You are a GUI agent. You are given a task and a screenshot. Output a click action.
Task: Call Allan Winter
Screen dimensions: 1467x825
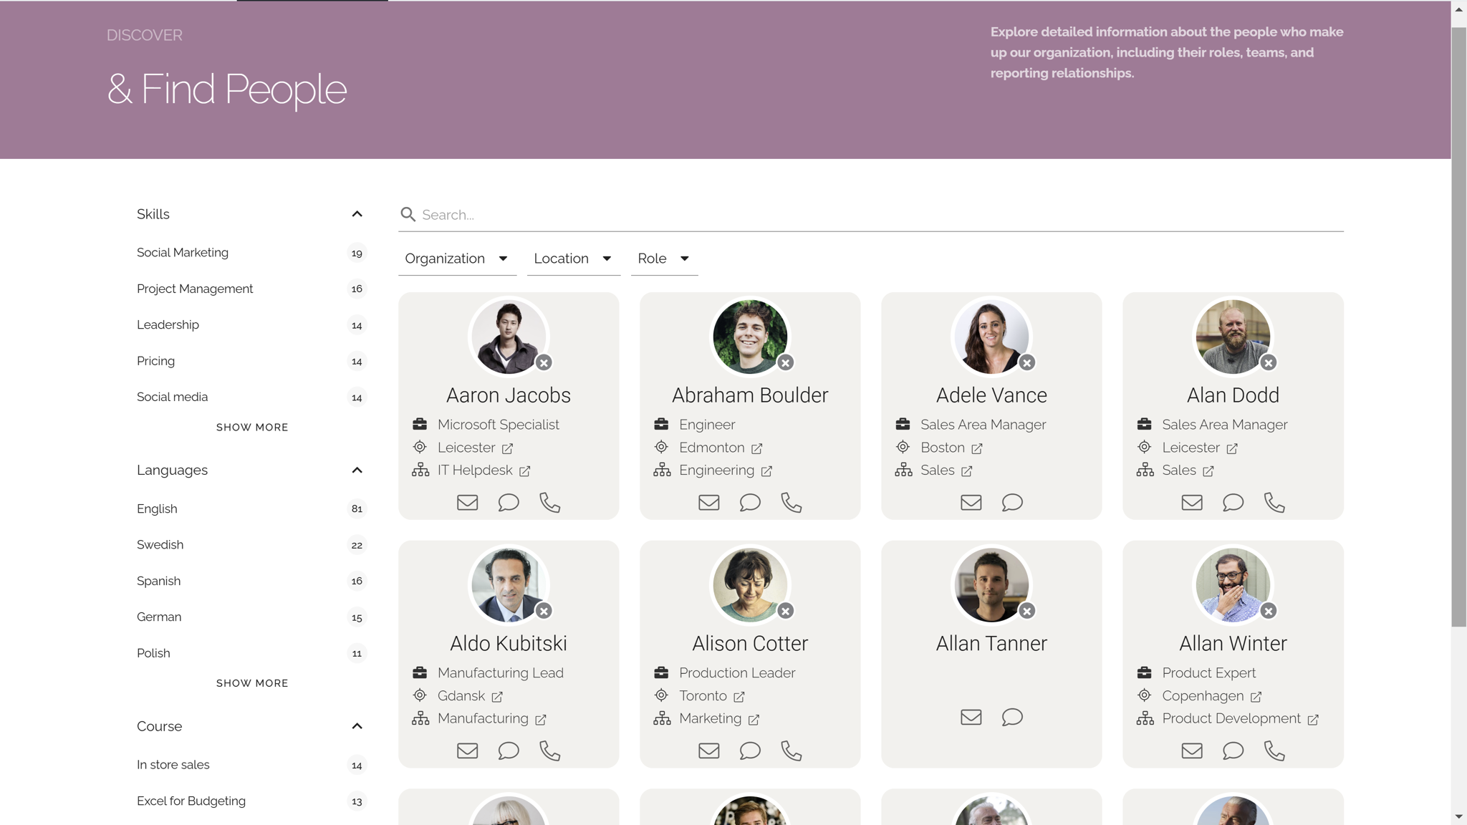tap(1274, 751)
